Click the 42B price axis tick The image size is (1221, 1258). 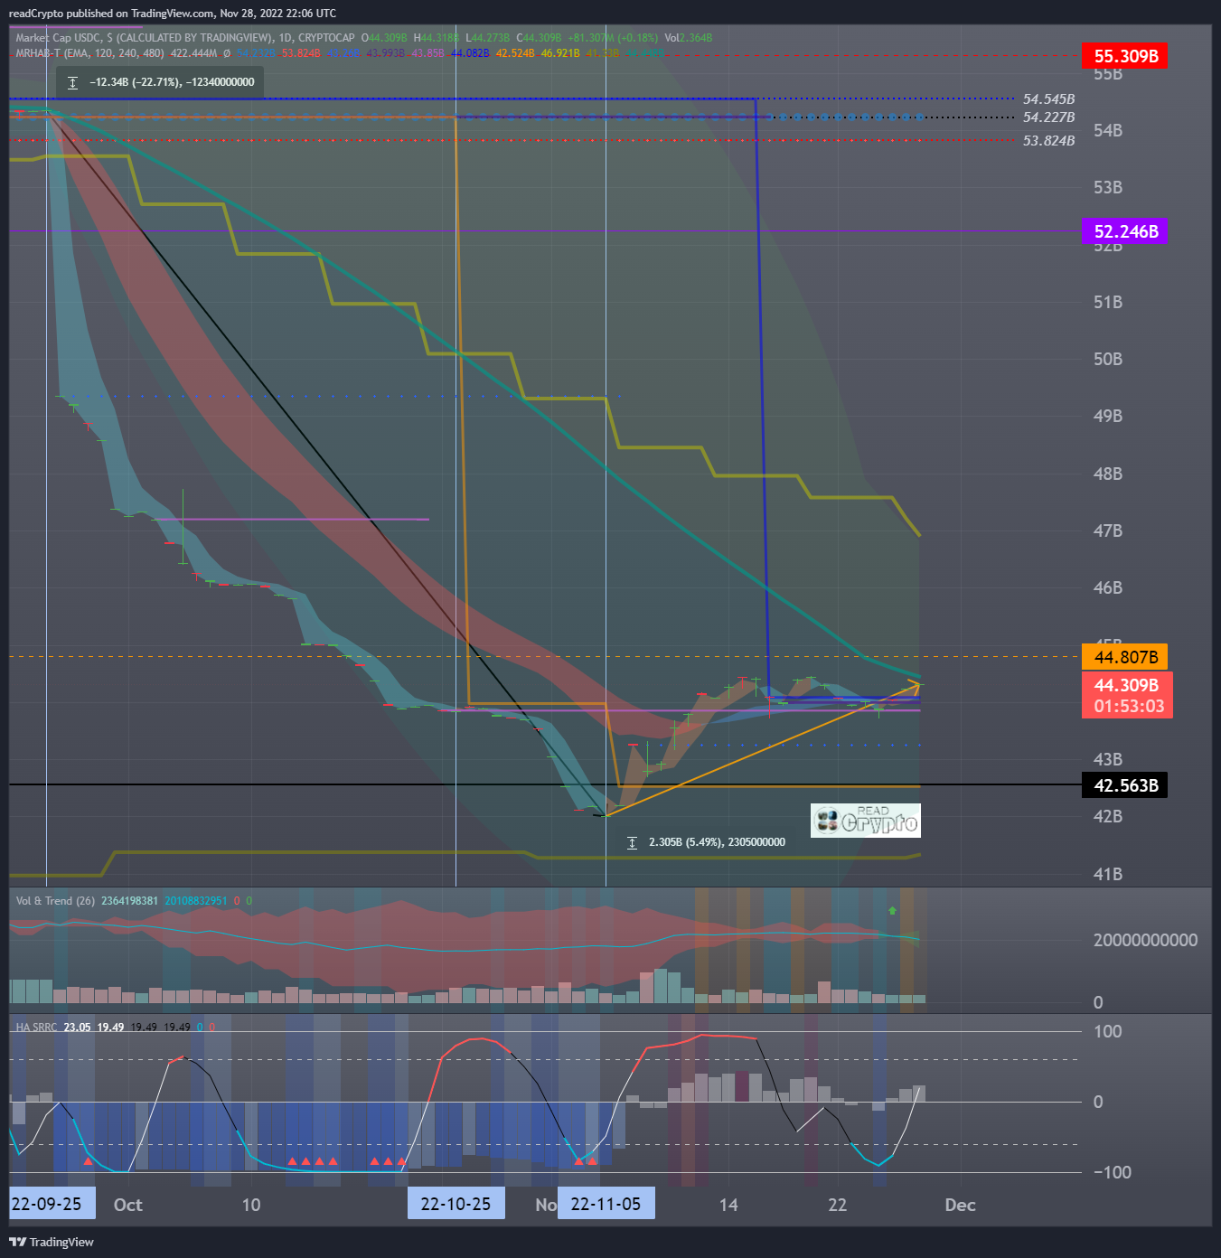click(1108, 816)
